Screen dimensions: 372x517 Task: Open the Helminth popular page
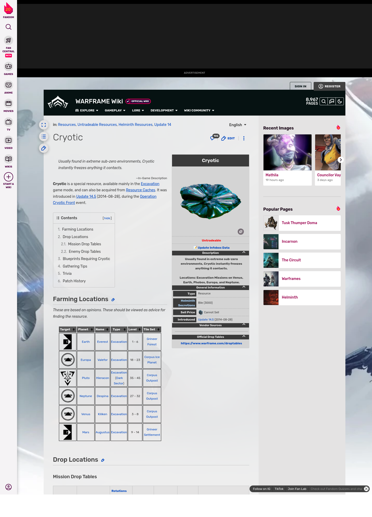tap(302, 297)
